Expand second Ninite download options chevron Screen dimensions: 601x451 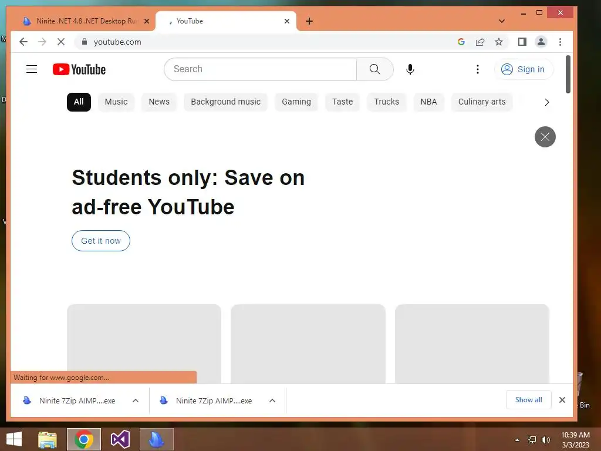pyautogui.click(x=272, y=400)
